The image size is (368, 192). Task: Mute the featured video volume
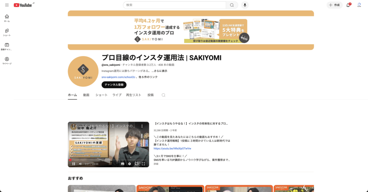coord(80,164)
